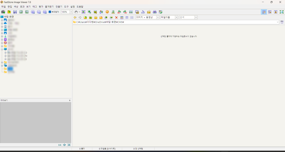
Task: Toggle full screen view icon at top right
Action: pyautogui.click(x=281, y=12)
